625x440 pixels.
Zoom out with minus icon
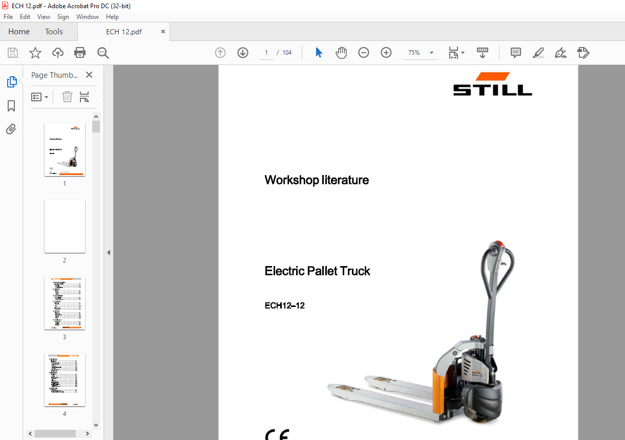coord(364,53)
